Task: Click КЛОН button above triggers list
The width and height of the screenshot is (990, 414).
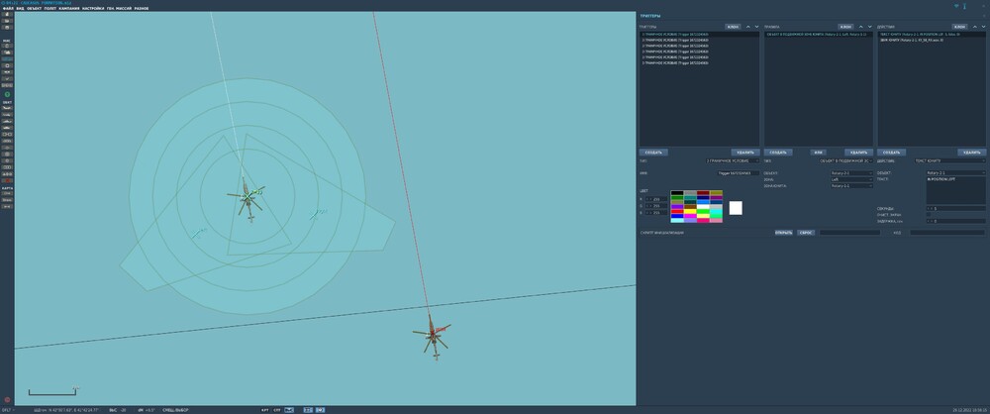Action: 733,27
